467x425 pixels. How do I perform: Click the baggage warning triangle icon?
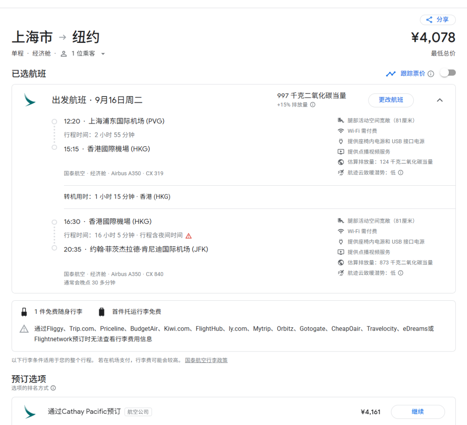[24, 329]
